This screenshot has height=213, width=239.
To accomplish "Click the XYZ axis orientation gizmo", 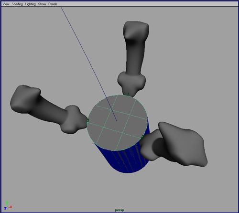I will [8, 205].
